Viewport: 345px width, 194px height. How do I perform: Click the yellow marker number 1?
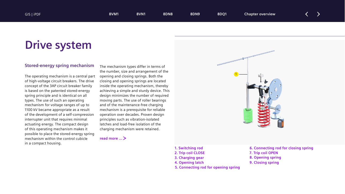point(236,74)
